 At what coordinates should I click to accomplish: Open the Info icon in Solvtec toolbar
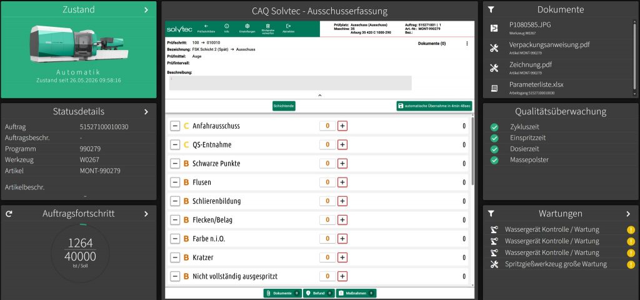pos(227,26)
